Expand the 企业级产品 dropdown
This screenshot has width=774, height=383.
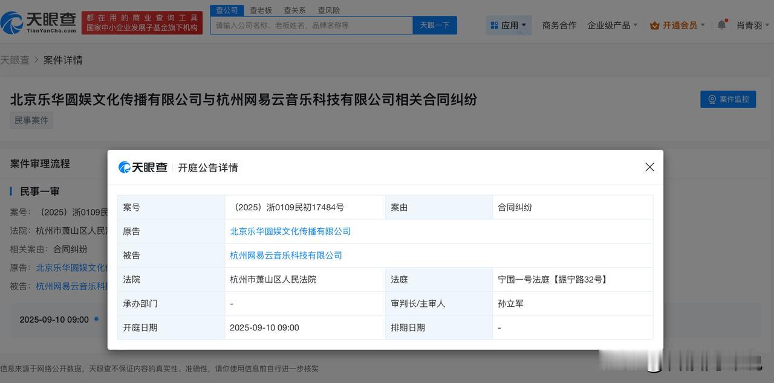(613, 25)
